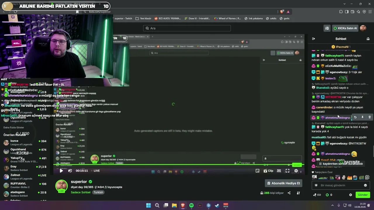Open the 'Yeni klasör' bookmarks folder
Image resolution: width=374 pixels, height=210 pixels.
click(x=143, y=18)
